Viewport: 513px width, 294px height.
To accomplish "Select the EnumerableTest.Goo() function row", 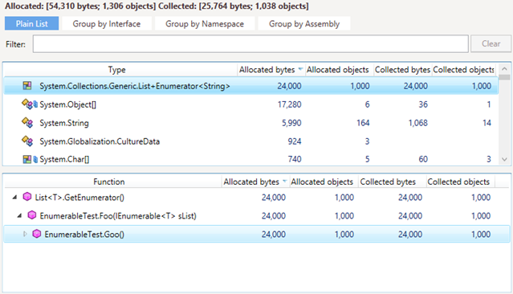I will 257,234.
